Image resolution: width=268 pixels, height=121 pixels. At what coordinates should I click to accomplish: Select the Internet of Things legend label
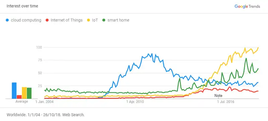coord(66,20)
